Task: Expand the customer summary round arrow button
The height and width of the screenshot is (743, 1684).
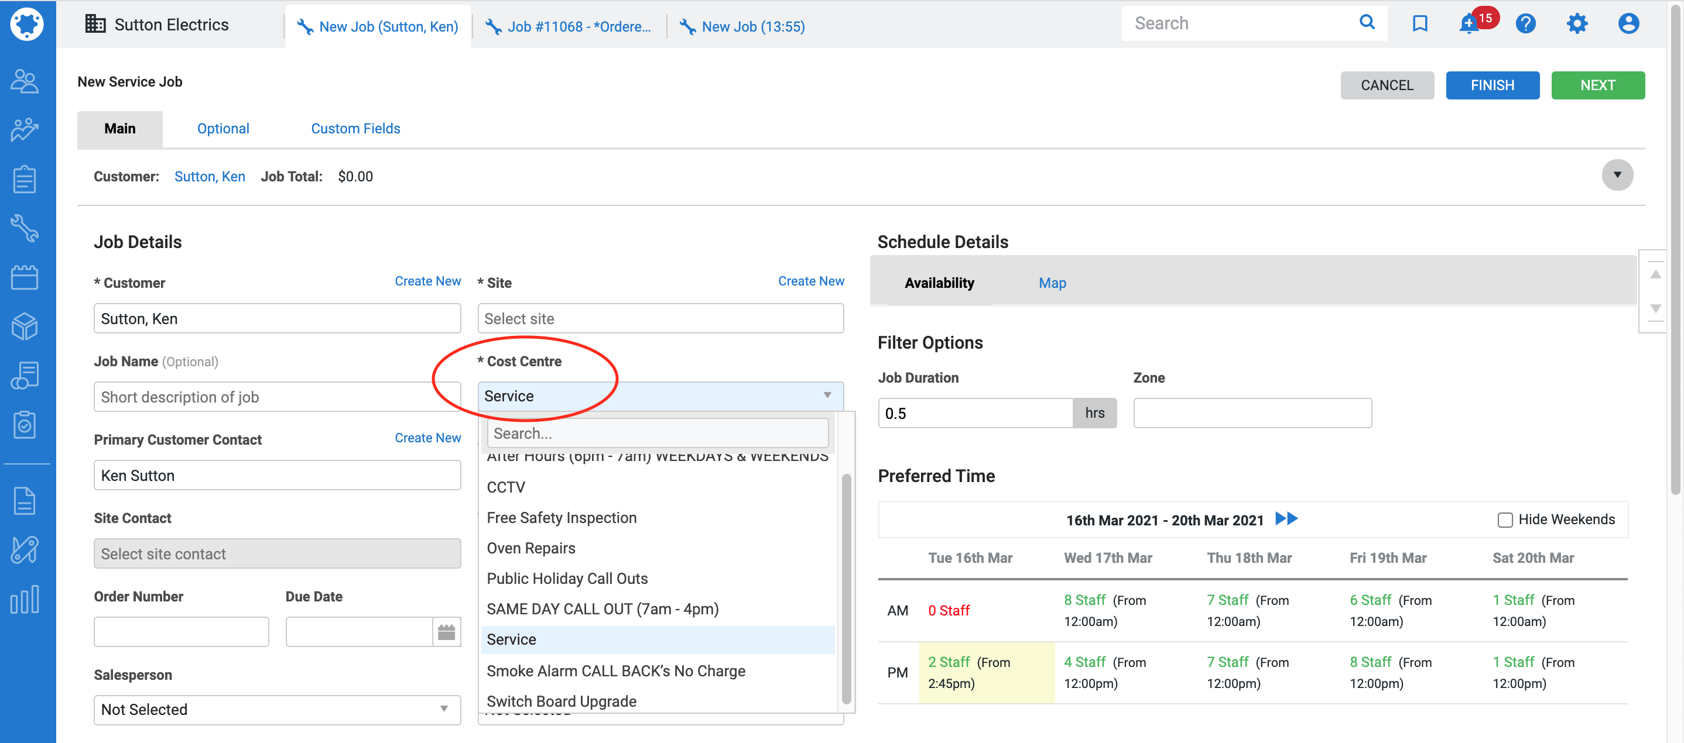Action: pyautogui.click(x=1617, y=175)
